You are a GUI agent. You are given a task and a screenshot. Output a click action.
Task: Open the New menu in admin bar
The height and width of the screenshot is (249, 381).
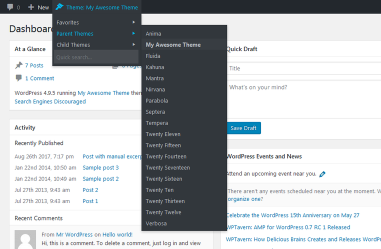pos(38,7)
